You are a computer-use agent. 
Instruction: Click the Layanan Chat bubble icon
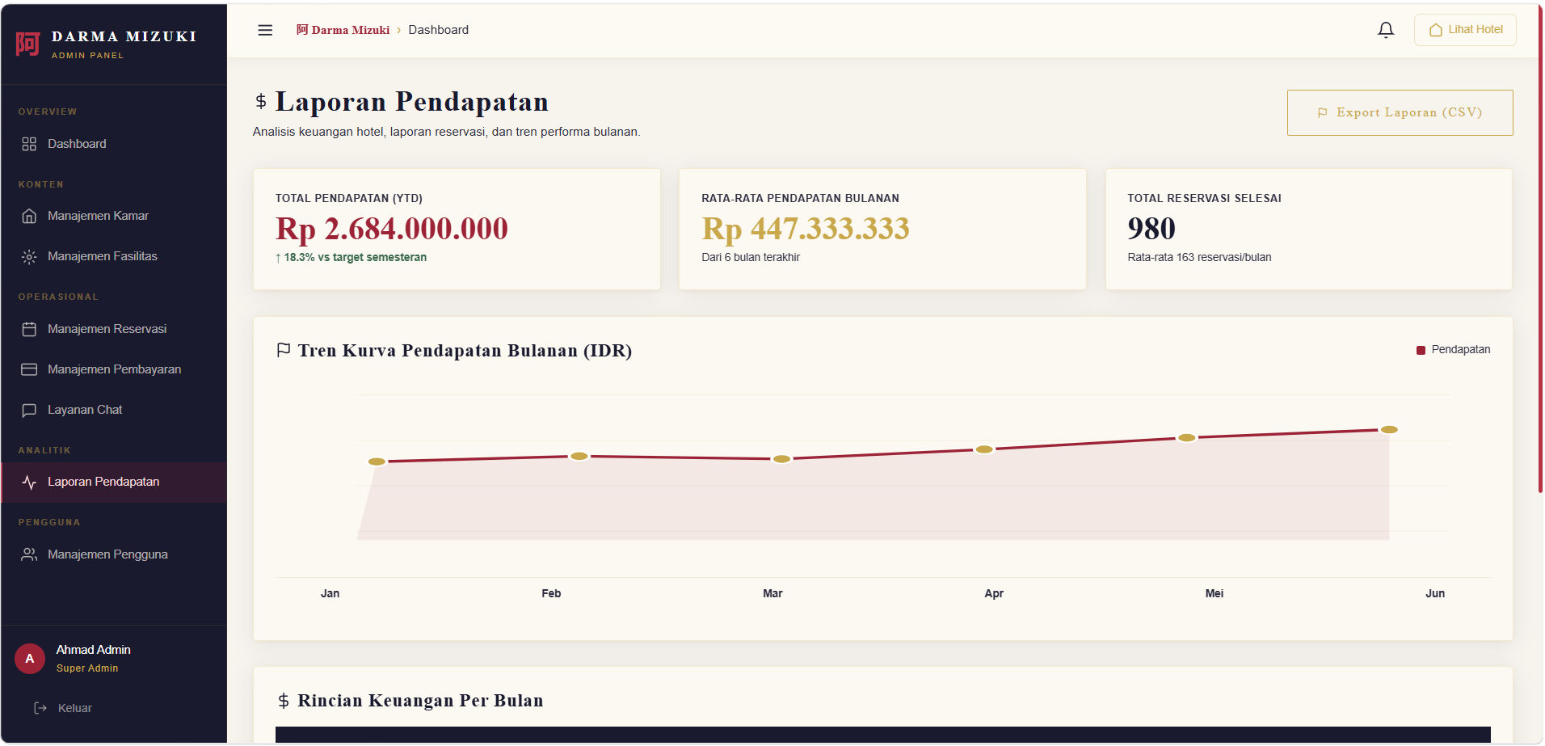tap(29, 410)
